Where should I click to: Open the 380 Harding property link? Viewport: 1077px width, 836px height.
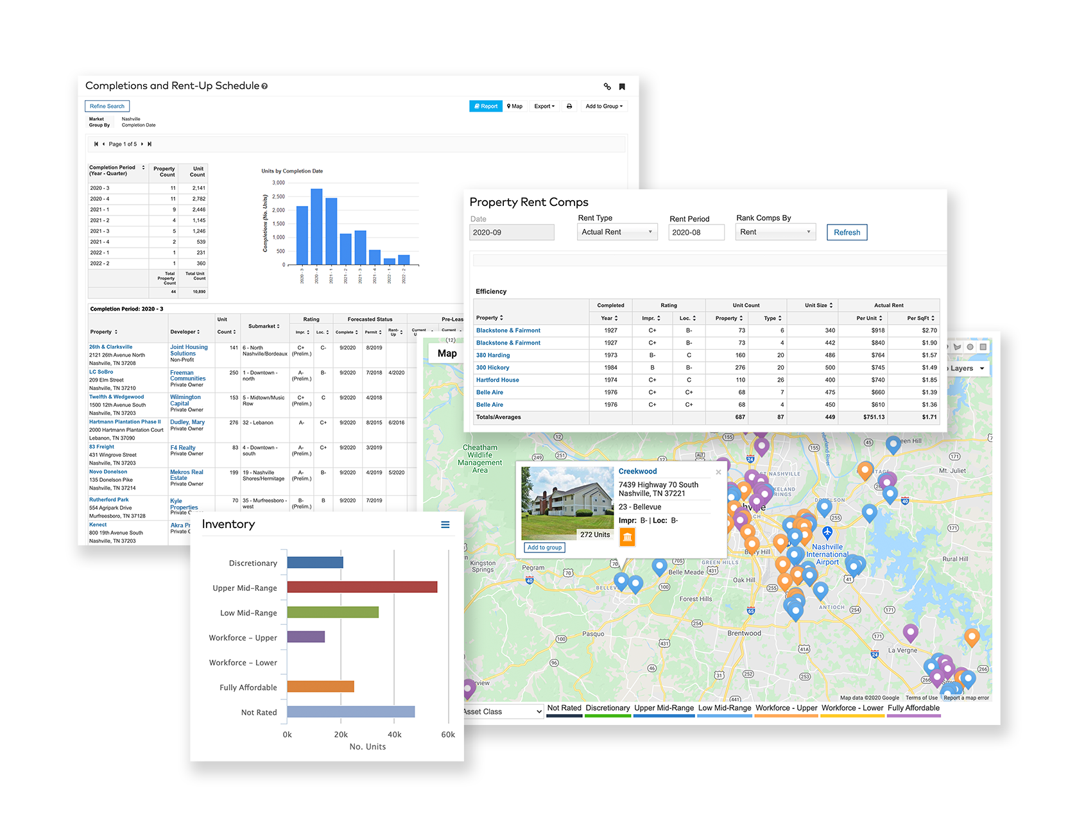pos(493,355)
